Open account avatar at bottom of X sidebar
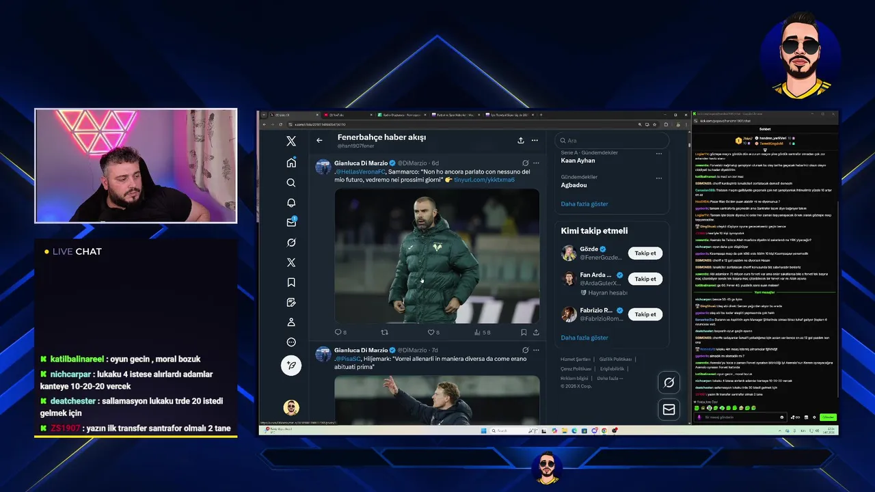The image size is (875, 492). point(291,407)
